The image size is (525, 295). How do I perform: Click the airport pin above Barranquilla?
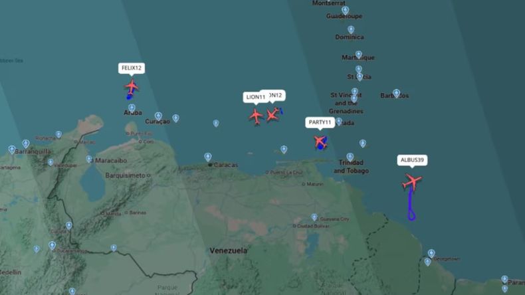point(26,144)
